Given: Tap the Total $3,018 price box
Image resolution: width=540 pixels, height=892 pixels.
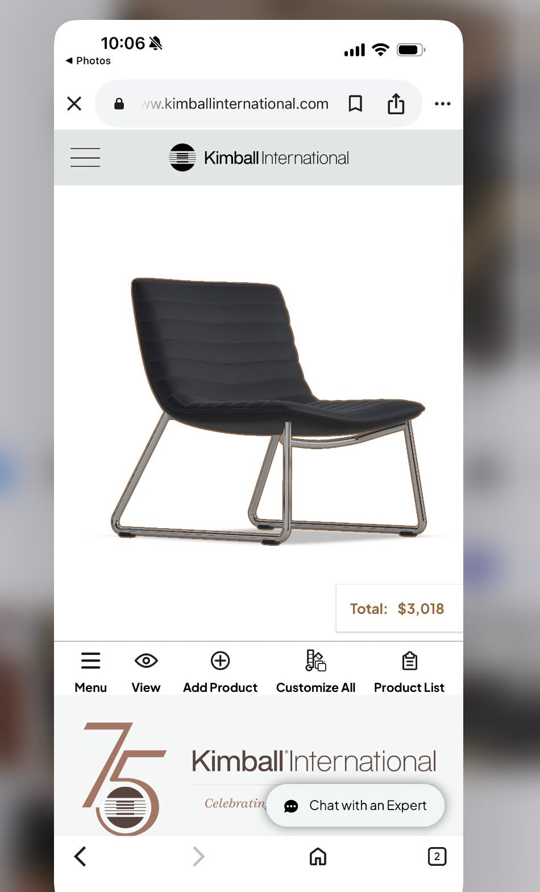Looking at the screenshot, I should click(399, 608).
